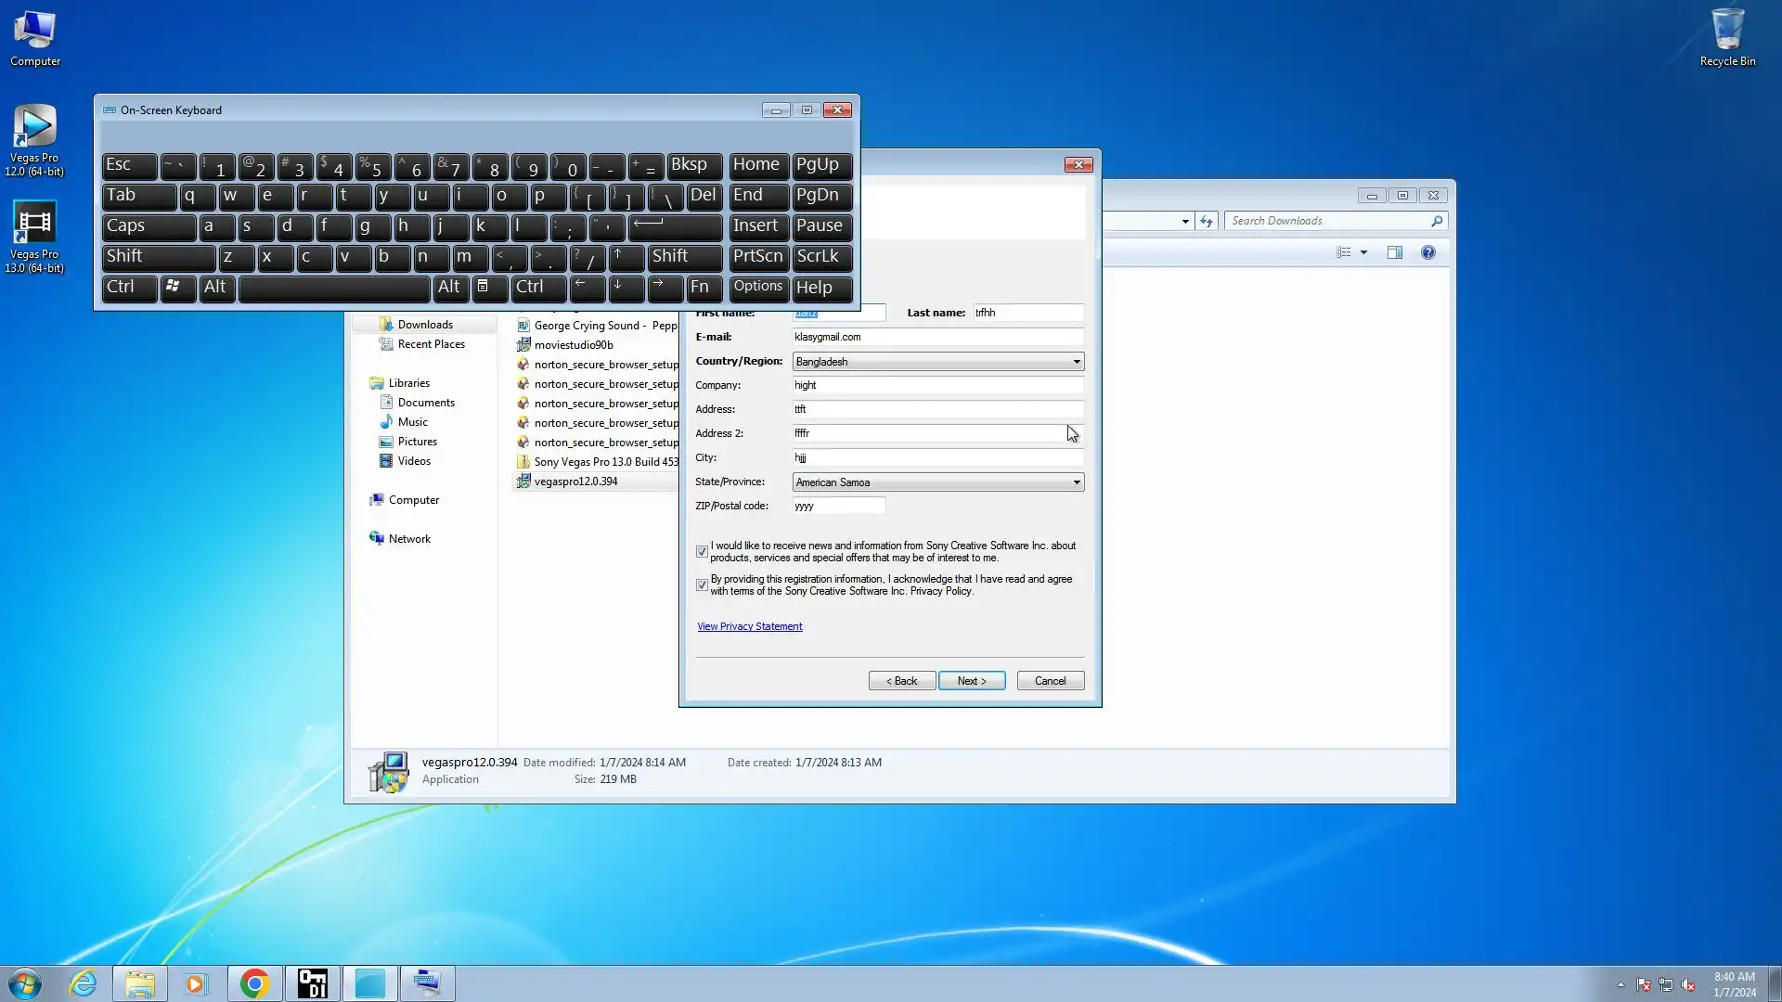
Task: Open Internet Explorer from the taskbar
Action: 84,983
